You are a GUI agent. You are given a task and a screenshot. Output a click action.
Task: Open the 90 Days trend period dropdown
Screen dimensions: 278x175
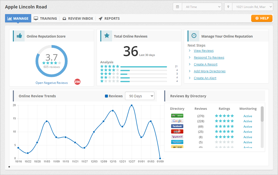[x=139, y=96]
